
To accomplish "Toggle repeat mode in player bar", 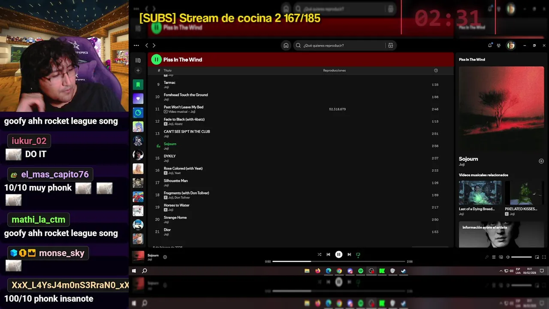I will tap(358, 254).
